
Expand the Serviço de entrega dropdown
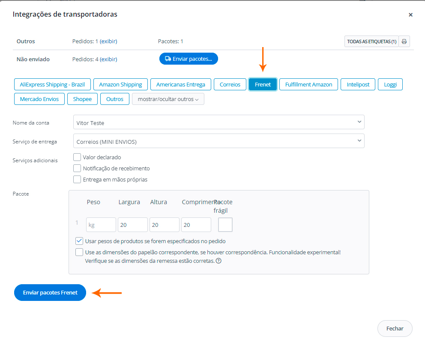(218, 141)
